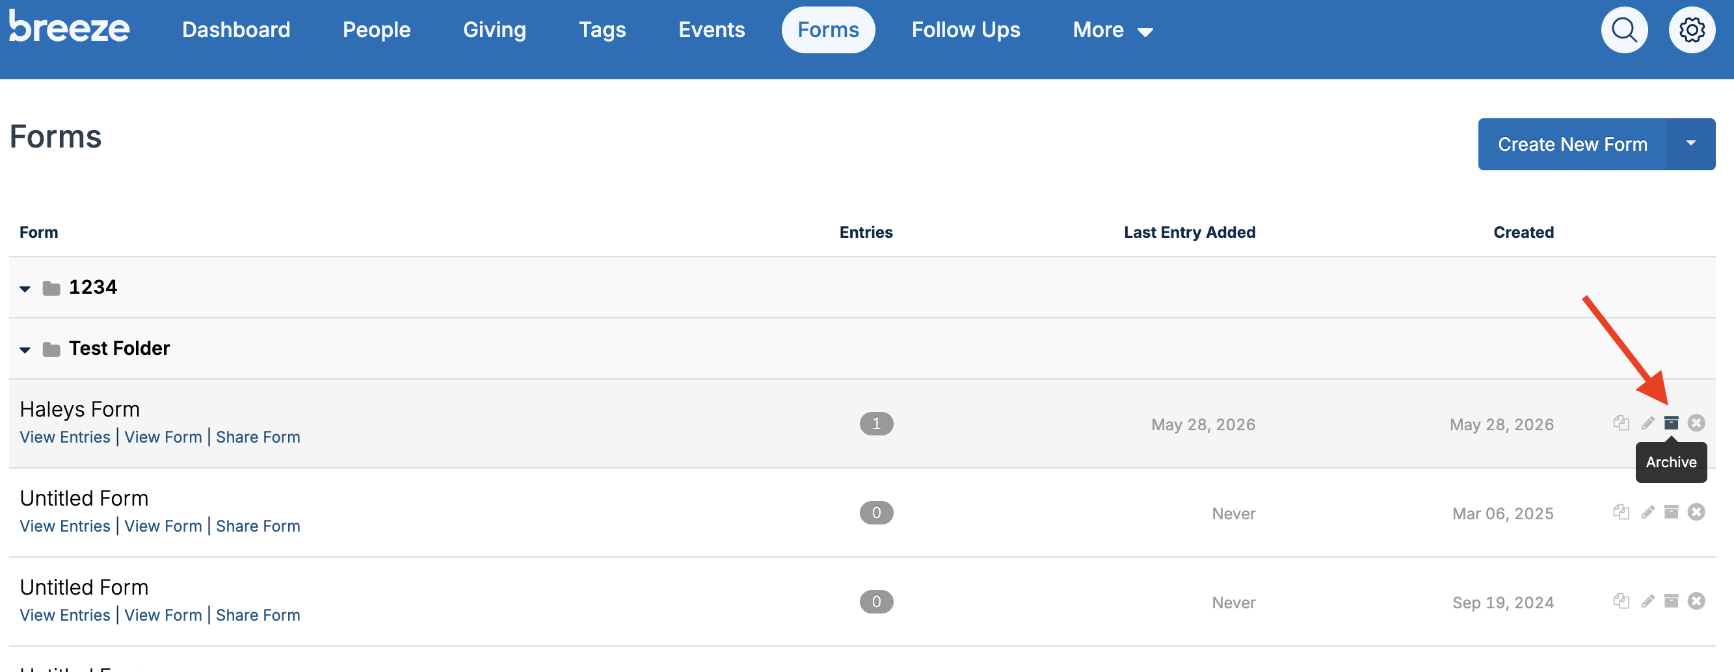Click the Form column header

[38, 233]
